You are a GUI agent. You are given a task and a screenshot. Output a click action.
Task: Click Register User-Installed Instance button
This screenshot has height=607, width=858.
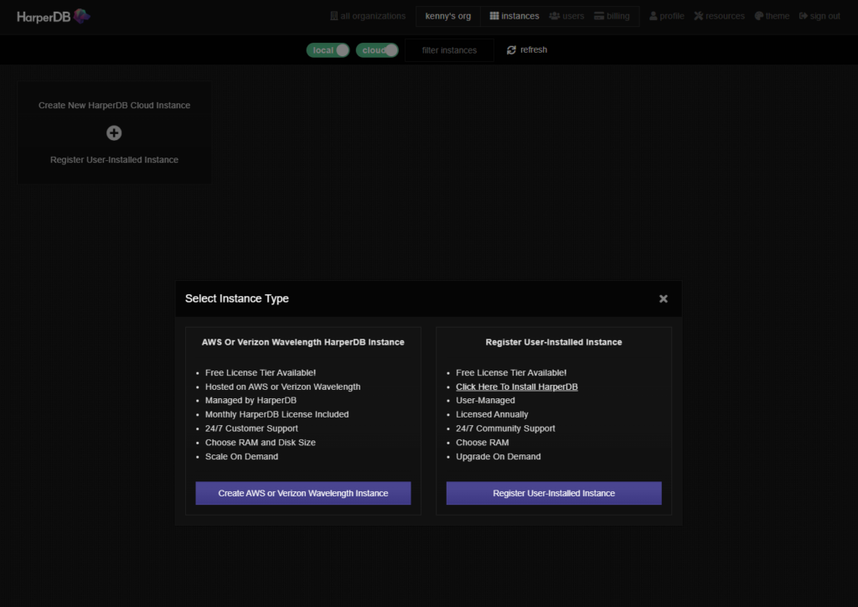[554, 493]
